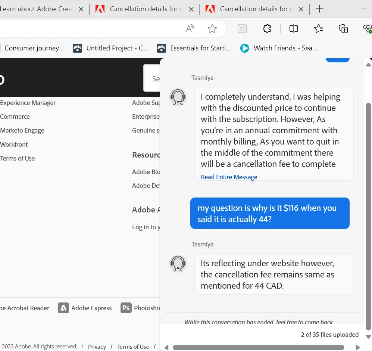Toggle Split screen icon in toolbar

click(x=294, y=29)
